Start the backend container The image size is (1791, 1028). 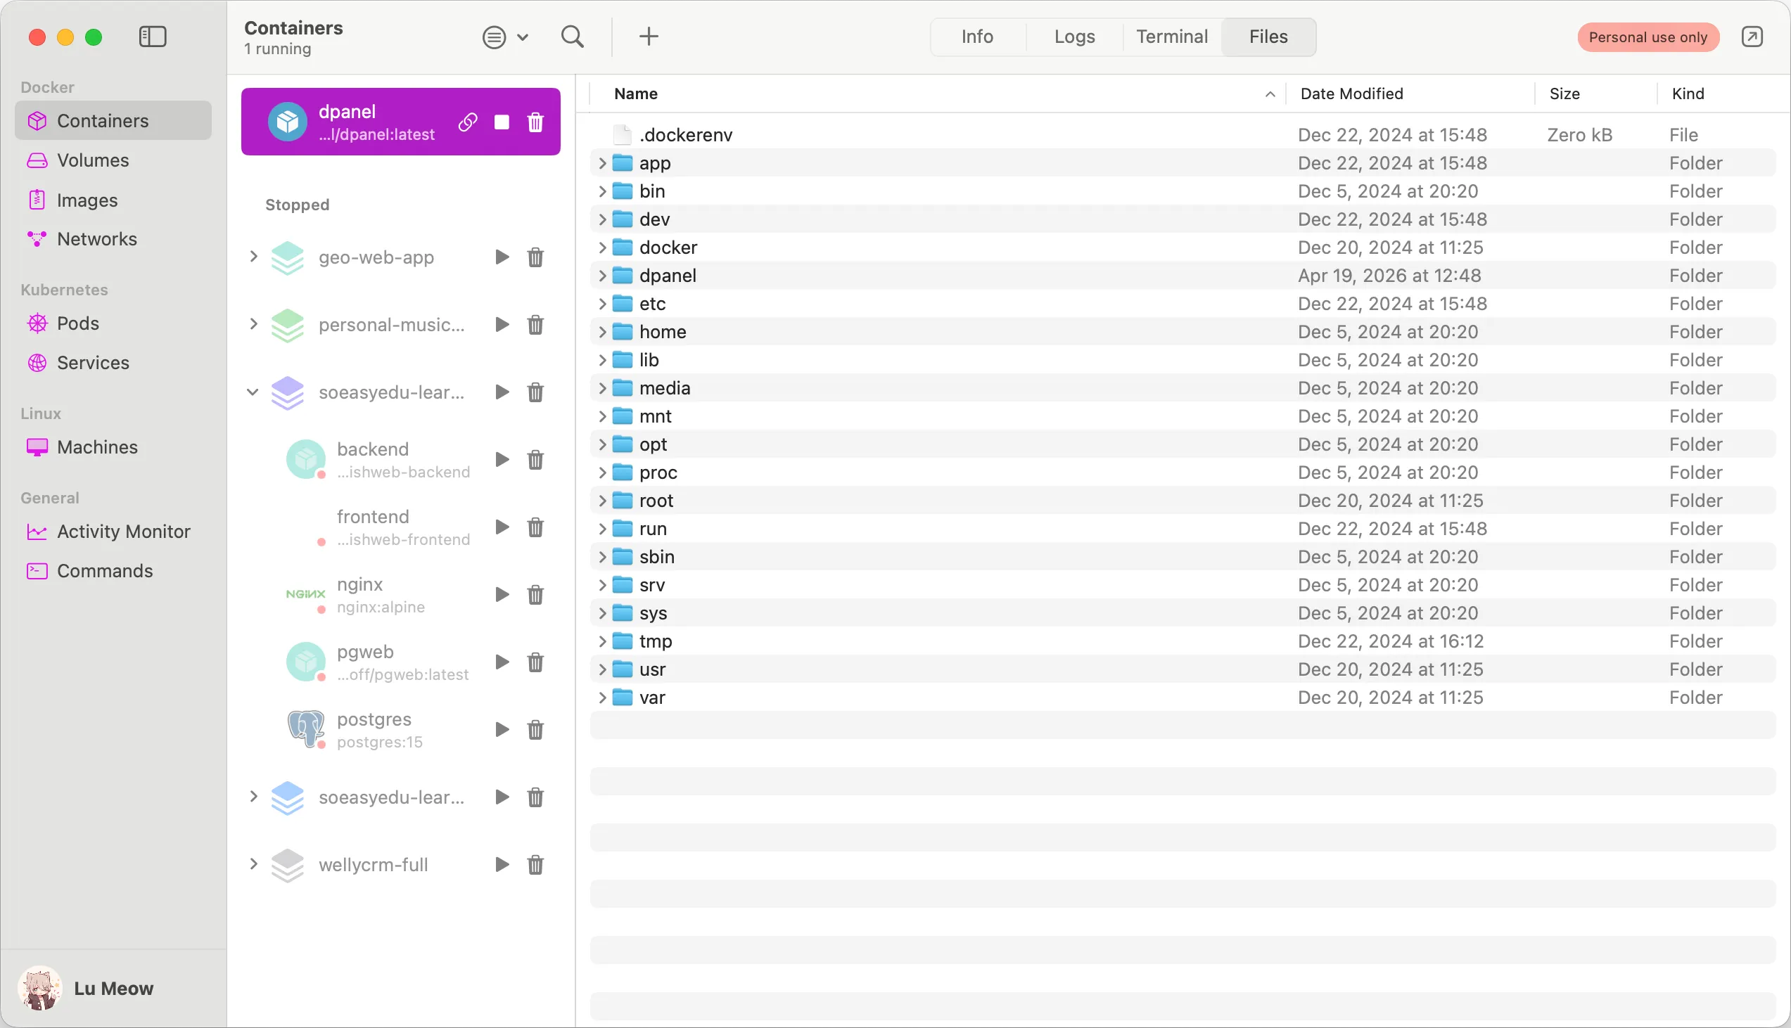click(502, 460)
